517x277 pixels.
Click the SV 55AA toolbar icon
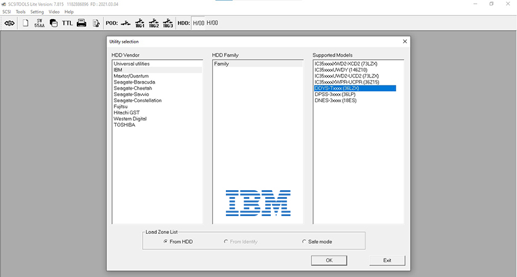click(x=39, y=23)
